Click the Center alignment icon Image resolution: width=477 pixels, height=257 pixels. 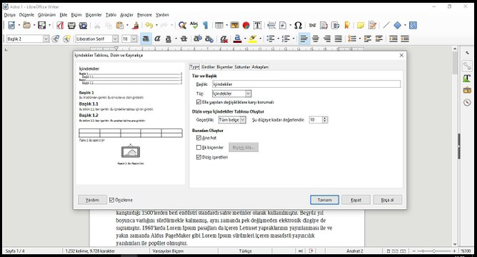(x=316, y=39)
